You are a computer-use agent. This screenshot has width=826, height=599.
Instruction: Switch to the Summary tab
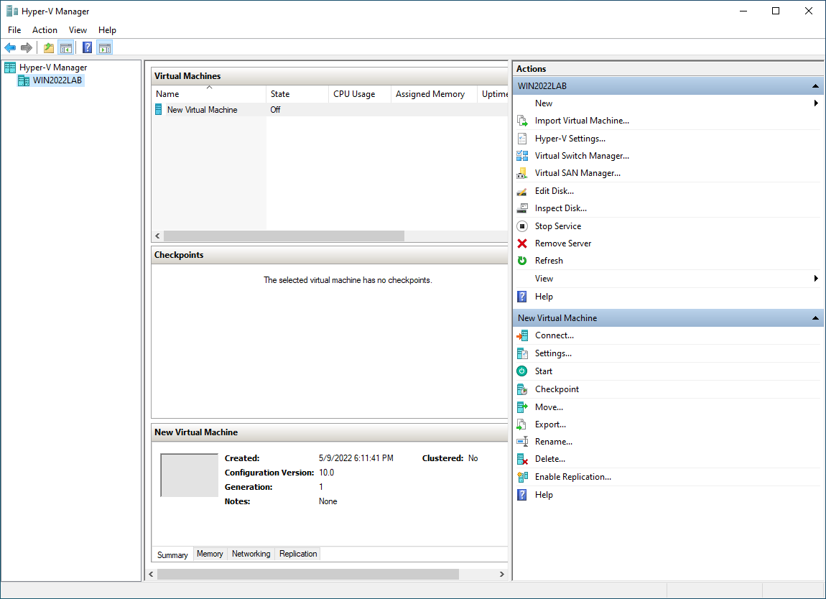172,555
